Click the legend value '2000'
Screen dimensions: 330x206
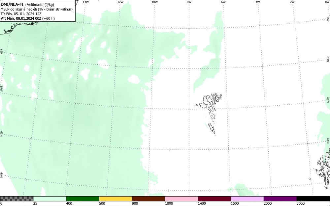[268, 203]
